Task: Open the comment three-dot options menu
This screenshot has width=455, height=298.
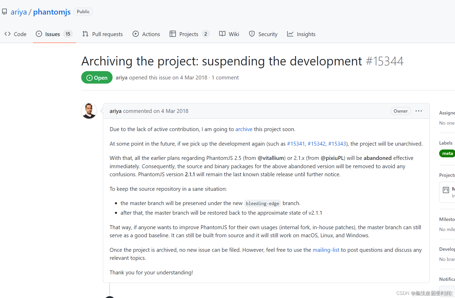Action: point(419,111)
